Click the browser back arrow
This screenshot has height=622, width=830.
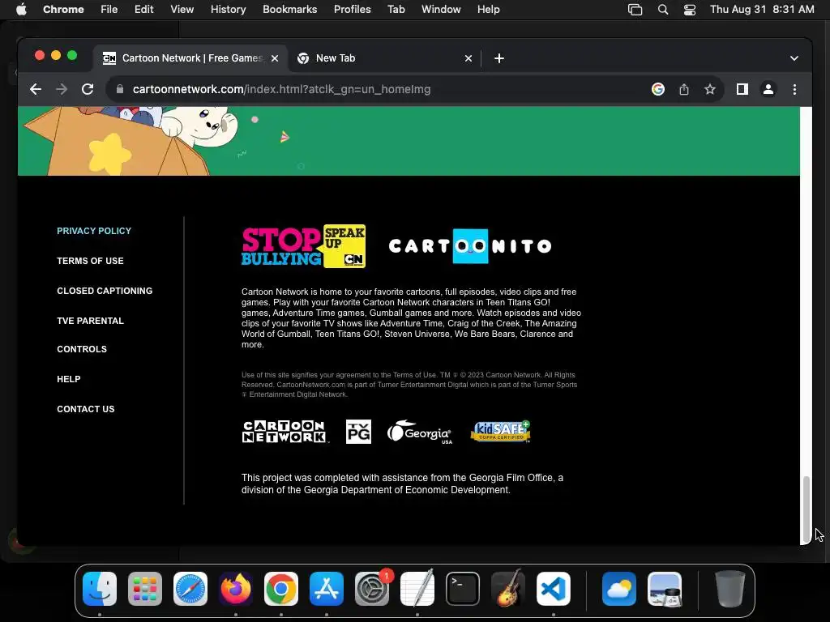[x=36, y=89]
